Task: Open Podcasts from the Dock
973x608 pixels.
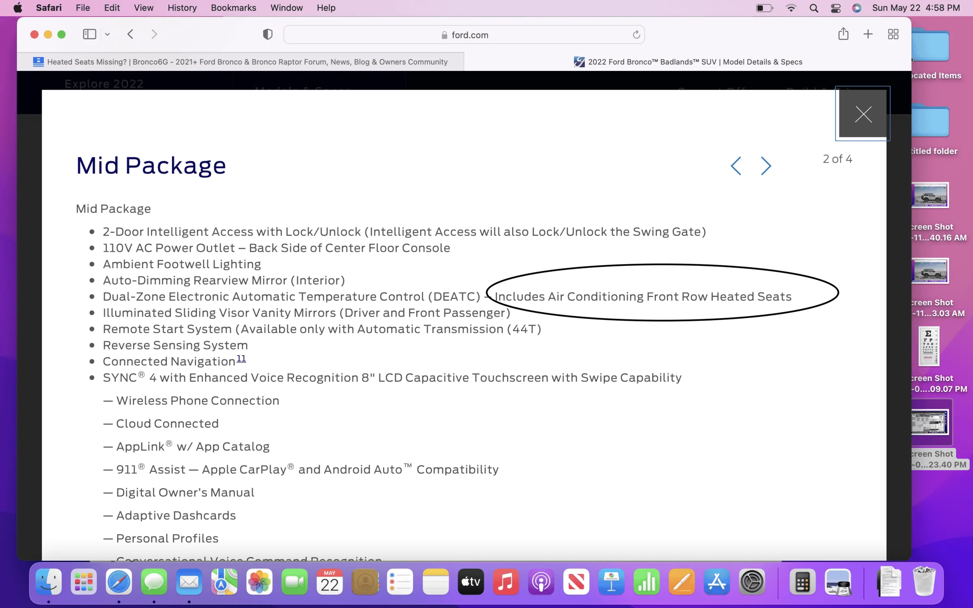Action: point(541,582)
